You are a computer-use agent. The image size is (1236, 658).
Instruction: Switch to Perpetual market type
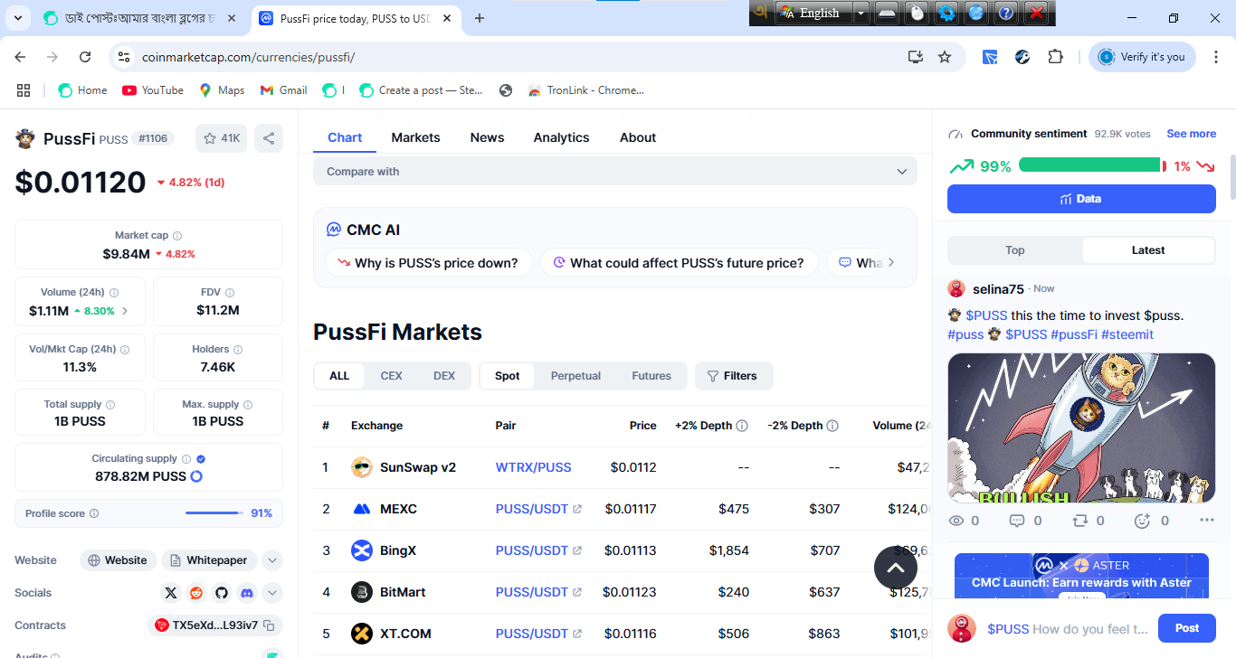575,376
